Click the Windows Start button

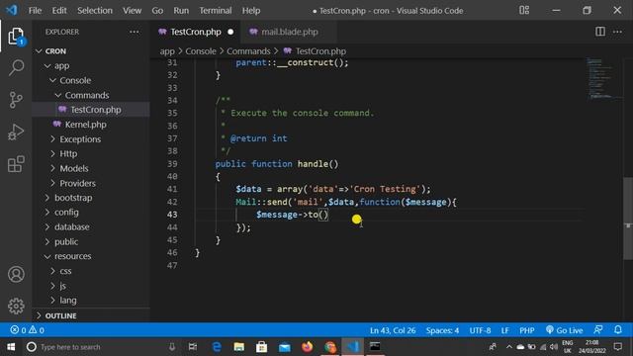pyautogui.click(x=11, y=347)
